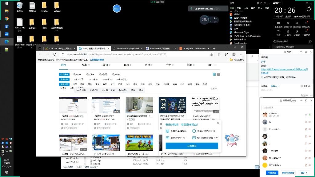
Task: Toggle microphone for participant 1031464417
Action: pos(306,158)
